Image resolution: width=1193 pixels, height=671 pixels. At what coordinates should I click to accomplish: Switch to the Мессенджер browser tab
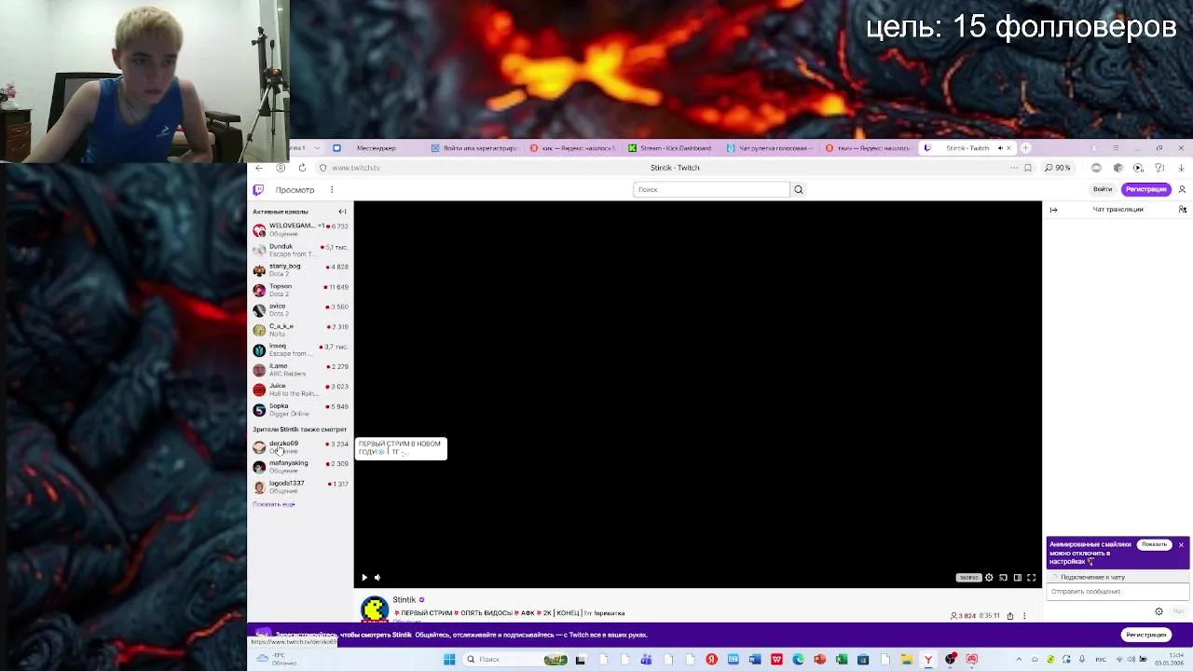click(376, 148)
